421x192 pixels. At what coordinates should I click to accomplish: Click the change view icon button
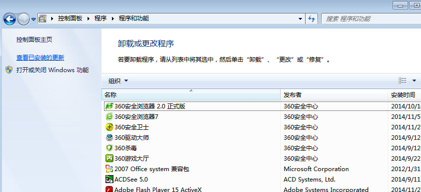[x=402, y=80]
